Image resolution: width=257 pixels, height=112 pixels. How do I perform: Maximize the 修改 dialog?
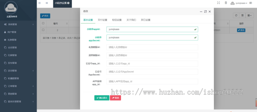point(205,12)
